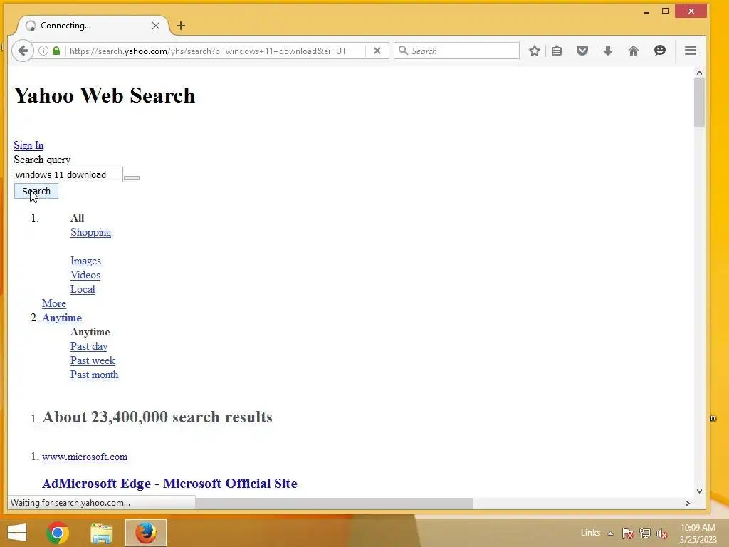The image size is (729, 547).
Task: Filter results by Past month
Action: pyautogui.click(x=95, y=375)
